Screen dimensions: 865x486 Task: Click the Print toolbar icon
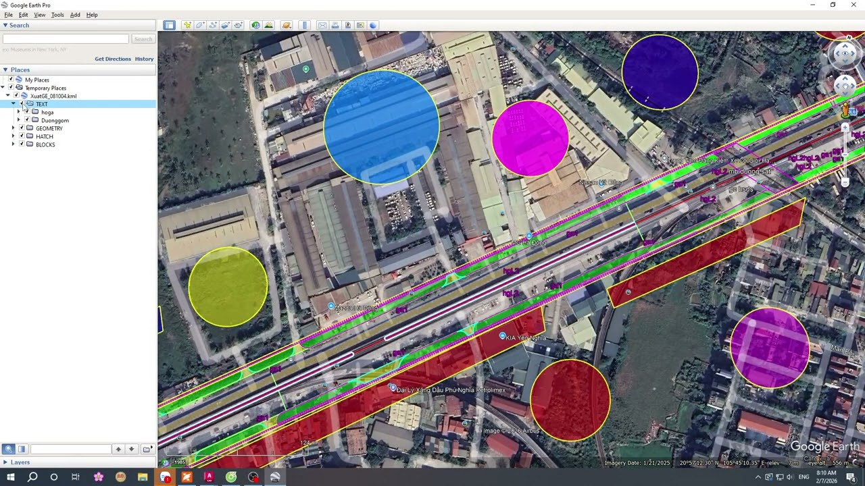(335, 25)
